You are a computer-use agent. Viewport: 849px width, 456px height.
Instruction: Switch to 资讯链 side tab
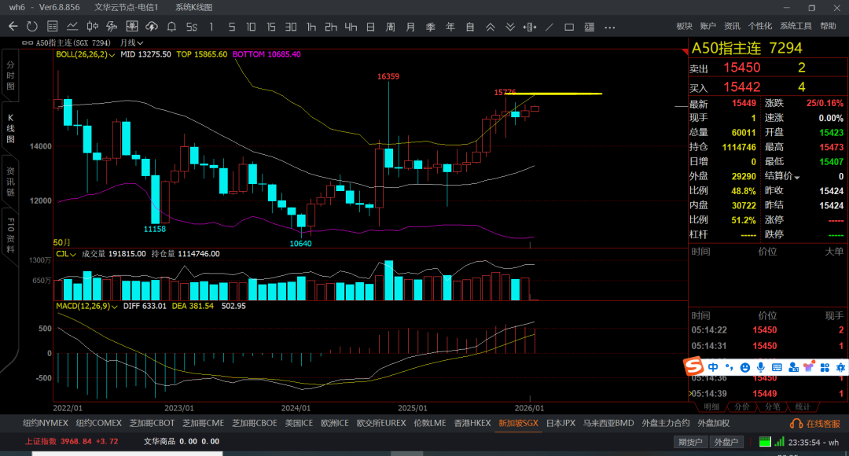pos(10,182)
